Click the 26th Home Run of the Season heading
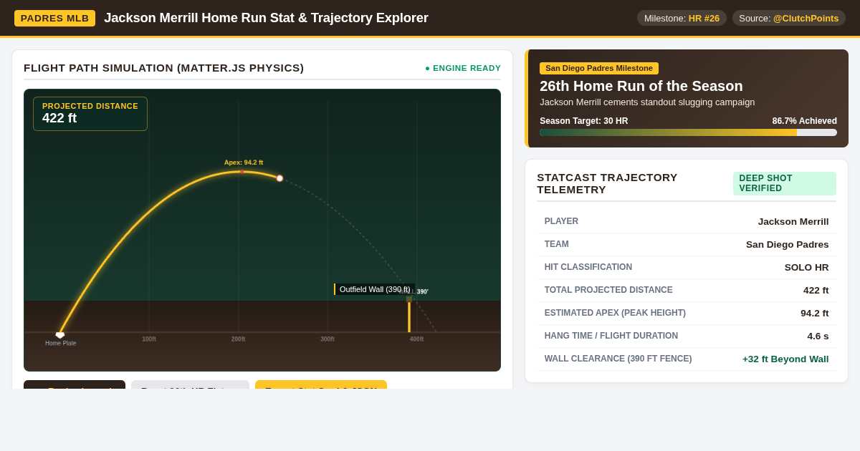This screenshot has height=451, width=860. coord(641,86)
